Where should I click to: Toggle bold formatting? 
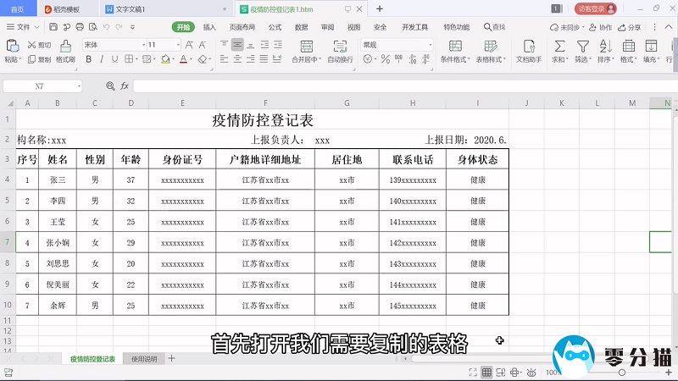(x=88, y=60)
